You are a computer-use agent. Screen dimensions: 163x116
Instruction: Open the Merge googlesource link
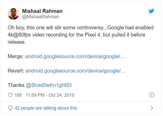[x=75, y=56]
